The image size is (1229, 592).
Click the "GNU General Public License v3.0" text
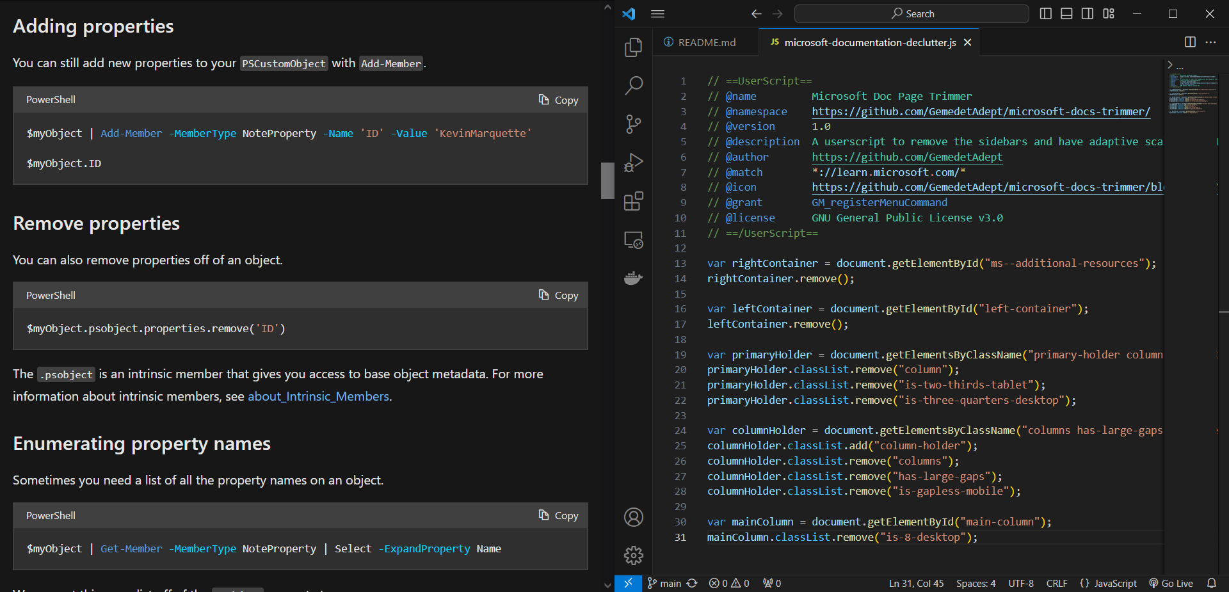pos(907,218)
